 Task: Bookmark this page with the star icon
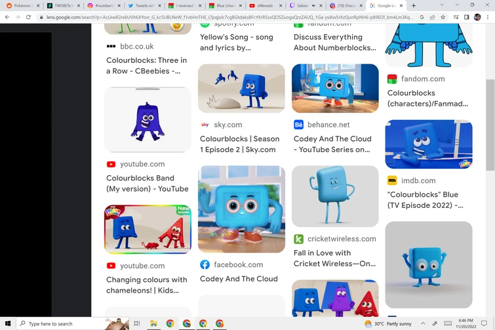pos(443,17)
